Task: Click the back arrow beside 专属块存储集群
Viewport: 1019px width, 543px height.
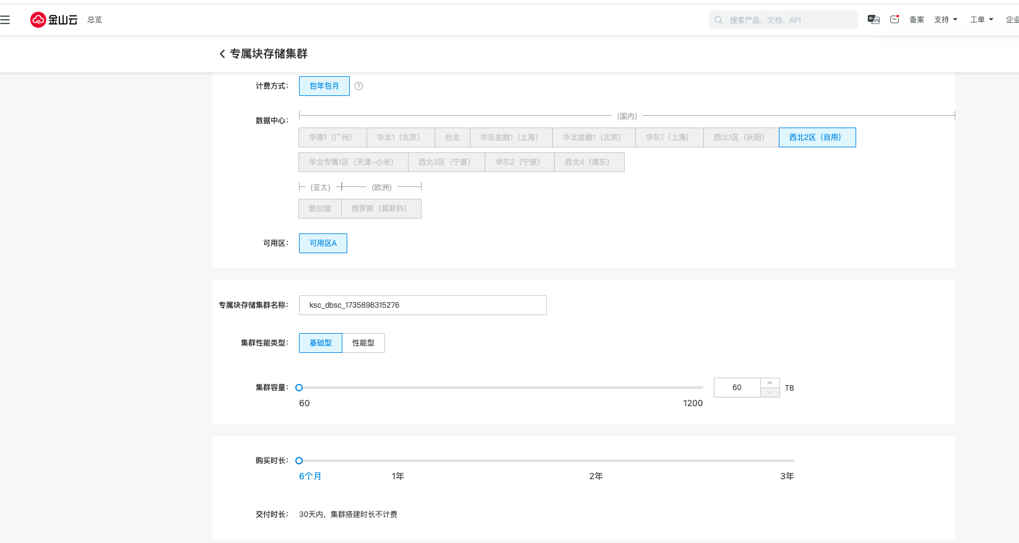Action: (x=222, y=54)
